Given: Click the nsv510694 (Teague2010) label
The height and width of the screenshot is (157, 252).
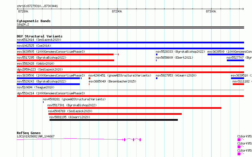Looking at the screenshot, I should click(36, 87).
